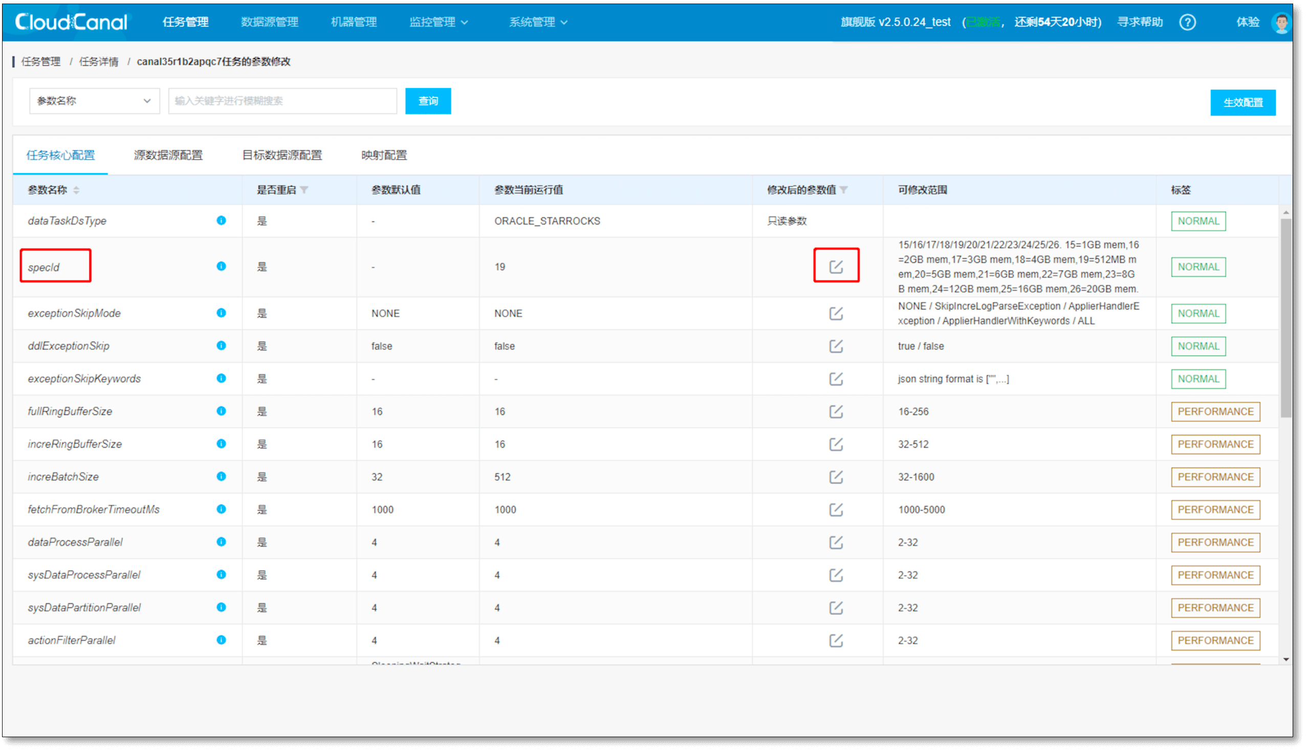
Task: Sort the table by 参数名称 column
Action: pyautogui.click(x=76, y=189)
